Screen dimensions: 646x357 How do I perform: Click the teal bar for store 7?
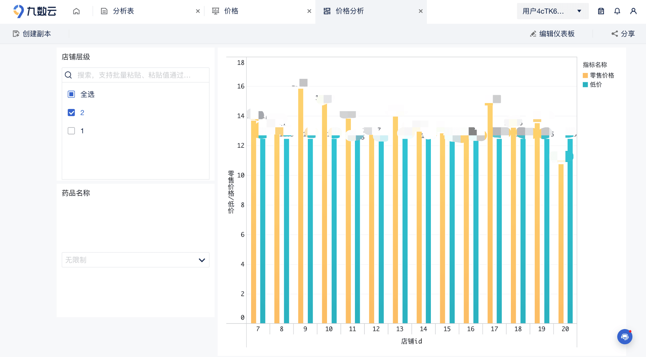(x=263, y=231)
